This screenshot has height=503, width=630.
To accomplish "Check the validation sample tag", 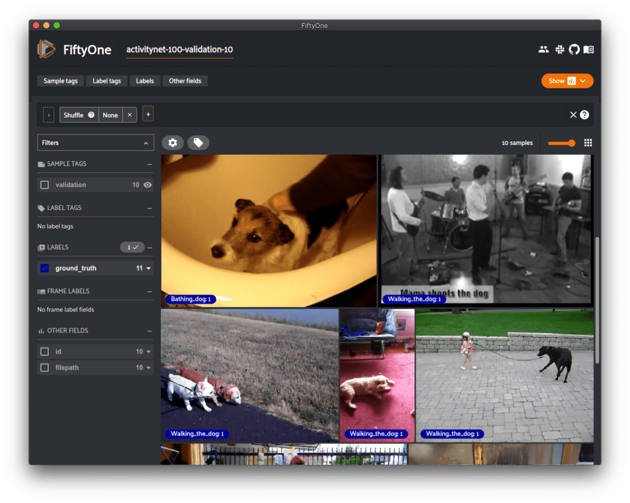I will (45, 185).
